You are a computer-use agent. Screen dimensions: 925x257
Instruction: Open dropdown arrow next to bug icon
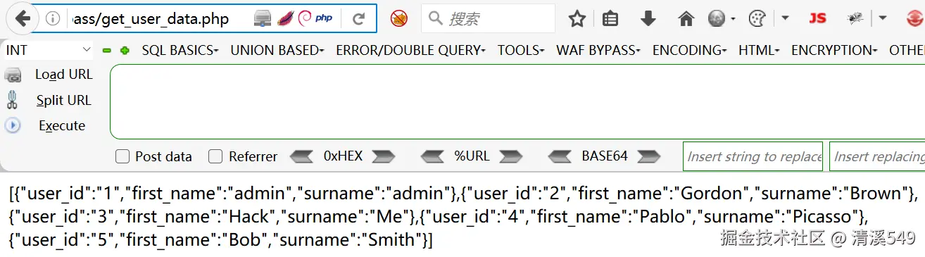pos(883,19)
